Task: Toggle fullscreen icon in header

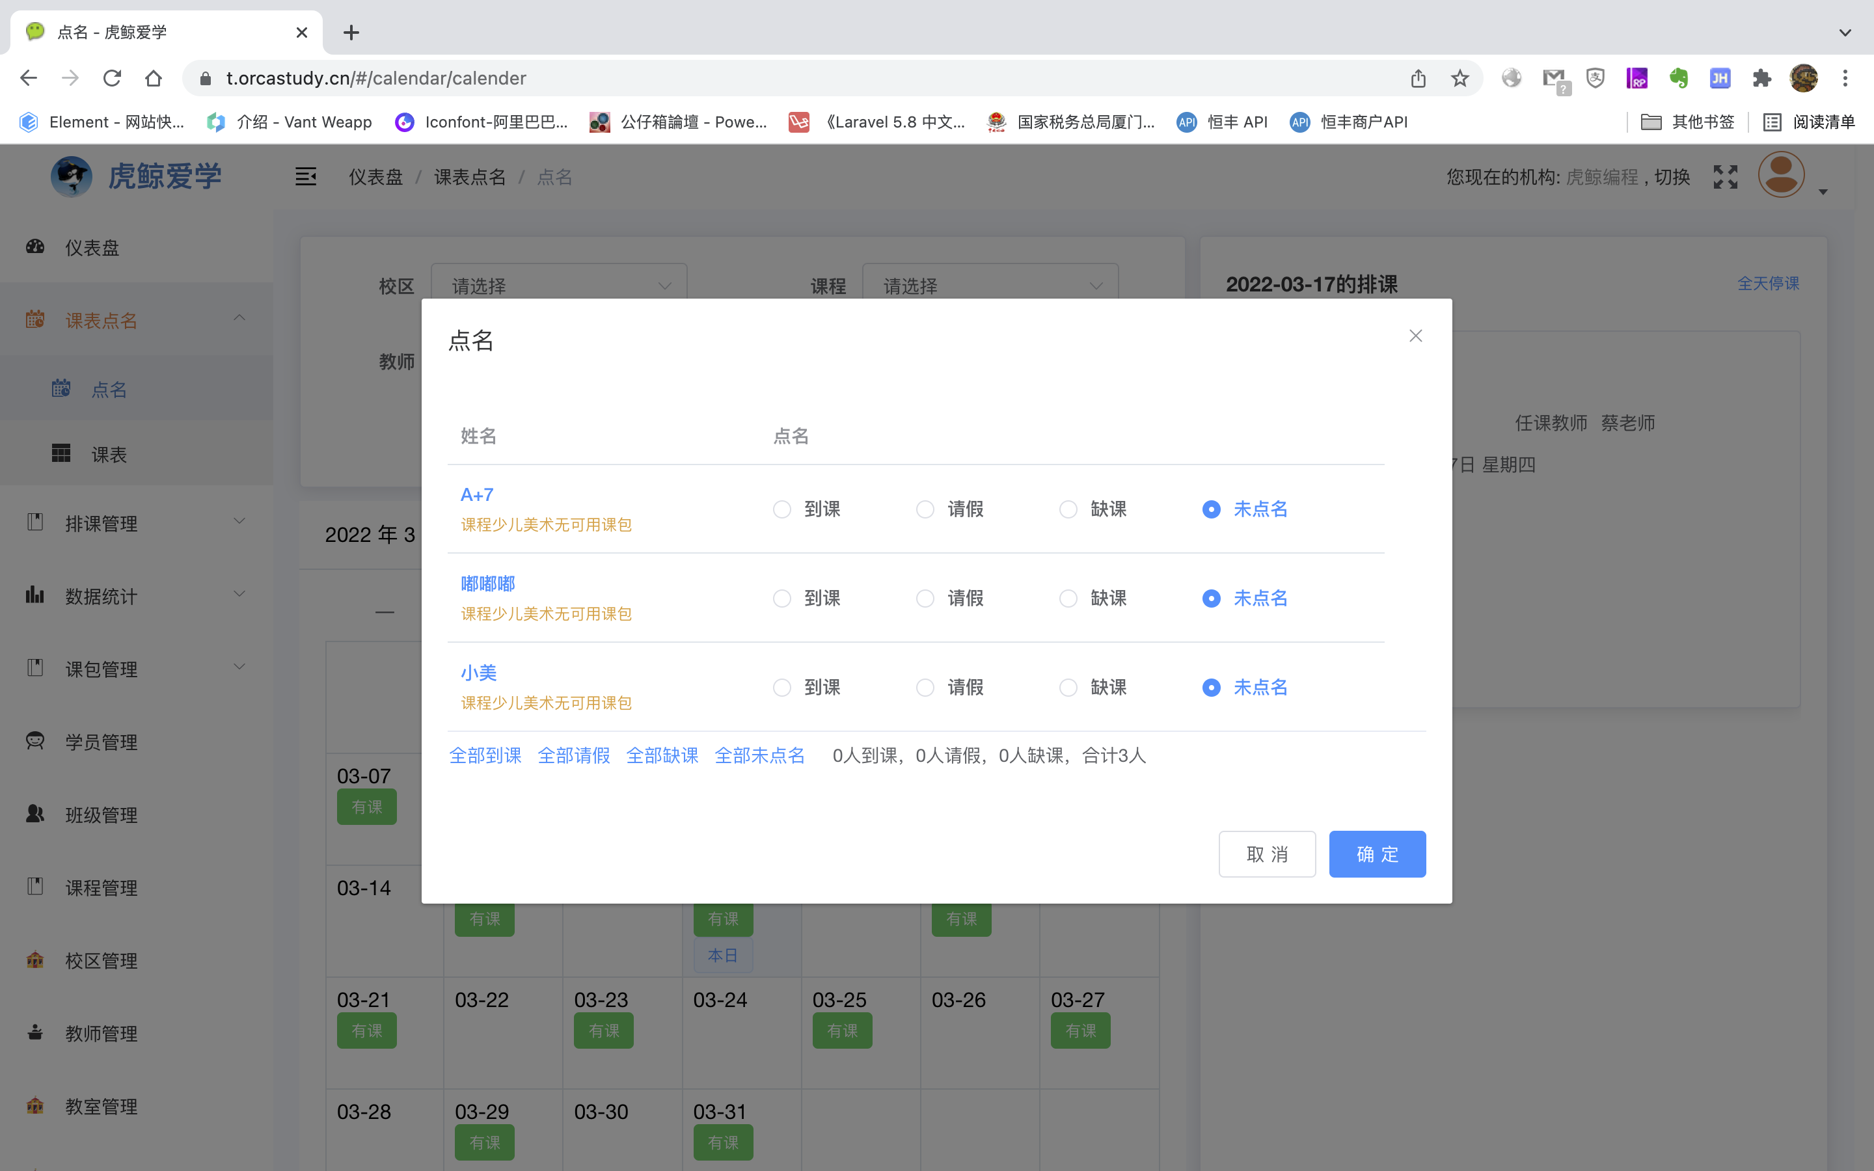Action: pyautogui.click(x=1724, y=176)
